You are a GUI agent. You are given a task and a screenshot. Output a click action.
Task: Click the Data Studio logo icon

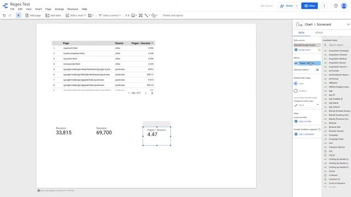(x=5, y=6)
